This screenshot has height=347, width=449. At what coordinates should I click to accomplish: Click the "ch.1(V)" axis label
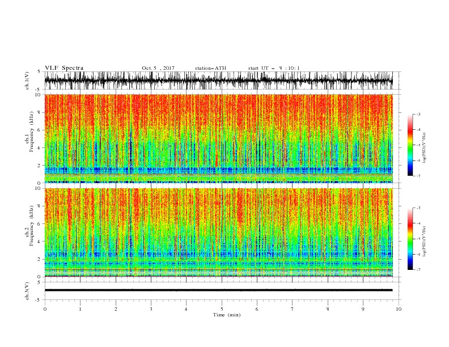pos(27,81)
